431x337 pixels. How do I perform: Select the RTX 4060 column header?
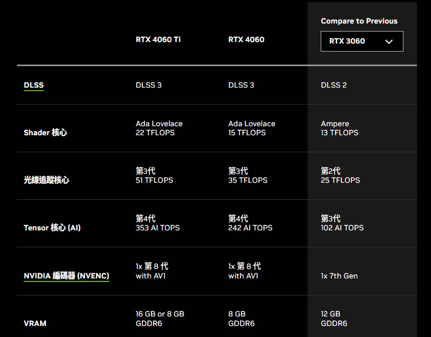coord(246,40)
